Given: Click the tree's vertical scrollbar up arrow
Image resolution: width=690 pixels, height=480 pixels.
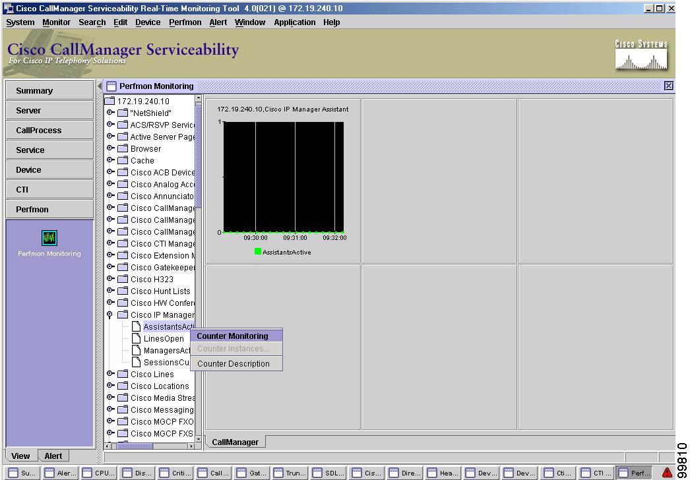Looking at the screenshot, I should (x=198, y=98).
